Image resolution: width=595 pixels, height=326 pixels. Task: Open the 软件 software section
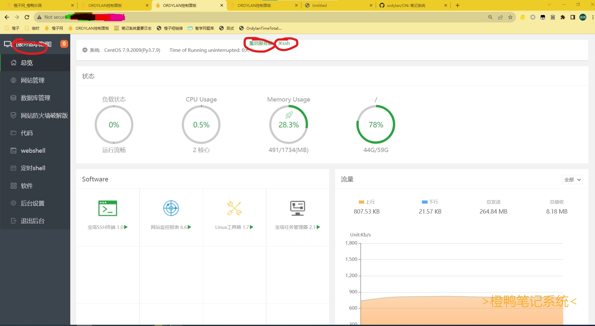pos(27,185)
